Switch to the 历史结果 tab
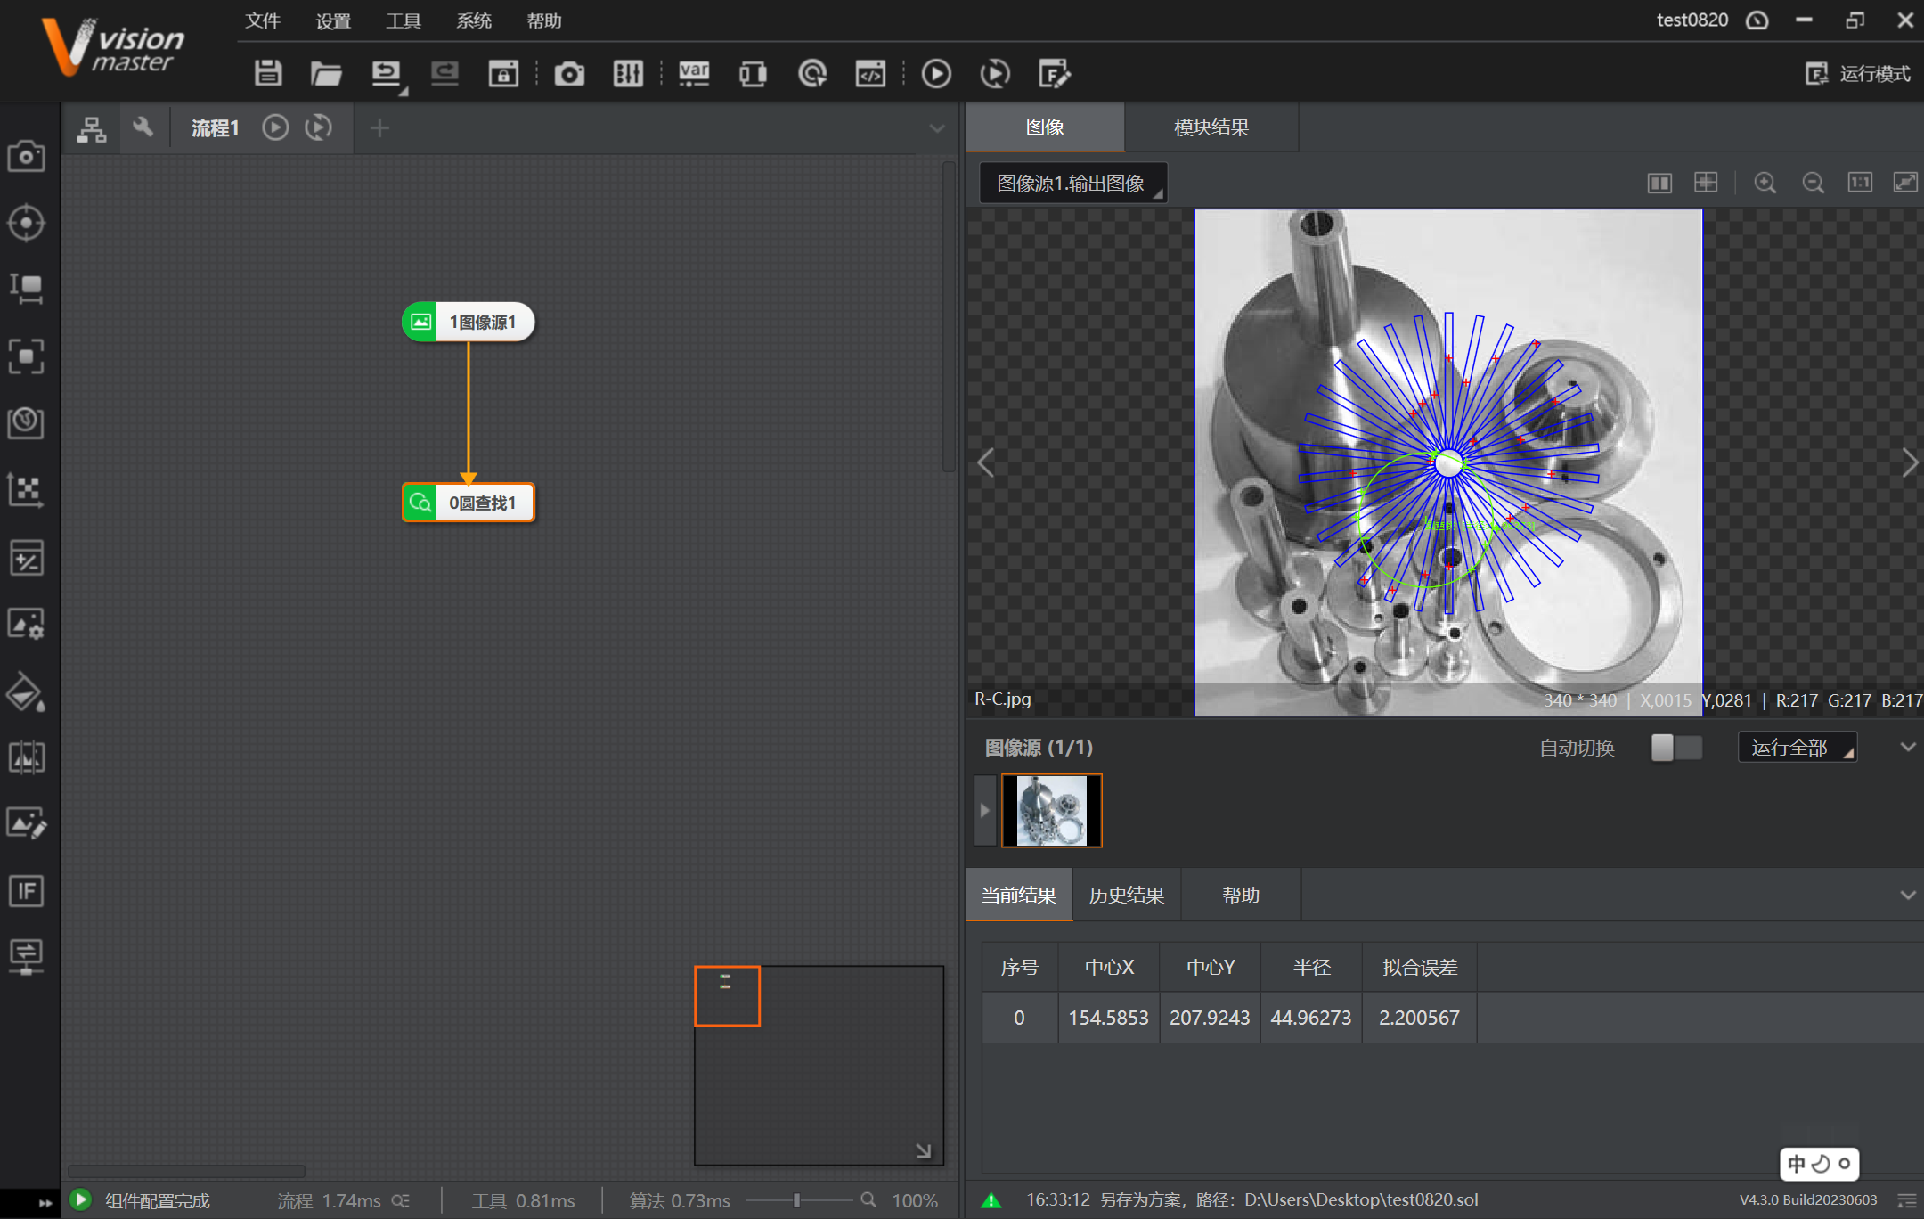The image size is (1924, 1219). point(1127,895)
